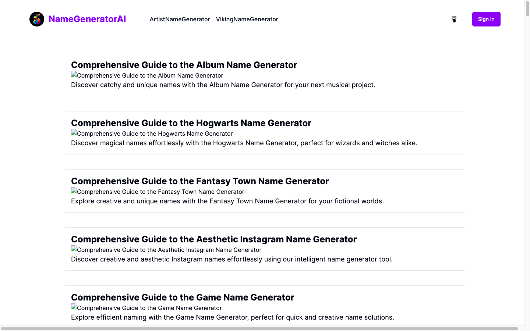Open the Hogwarts Name Generator guide heading
Screen dimensions: 530x331
191,123
